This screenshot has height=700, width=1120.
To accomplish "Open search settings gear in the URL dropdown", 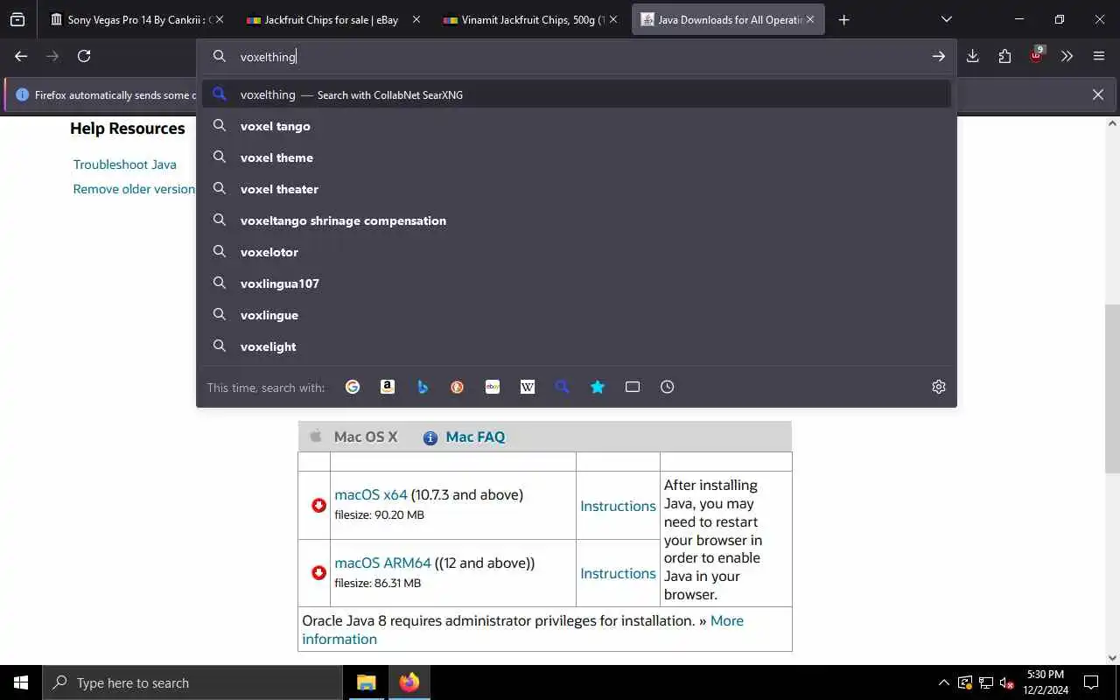I will coord(939,387).
